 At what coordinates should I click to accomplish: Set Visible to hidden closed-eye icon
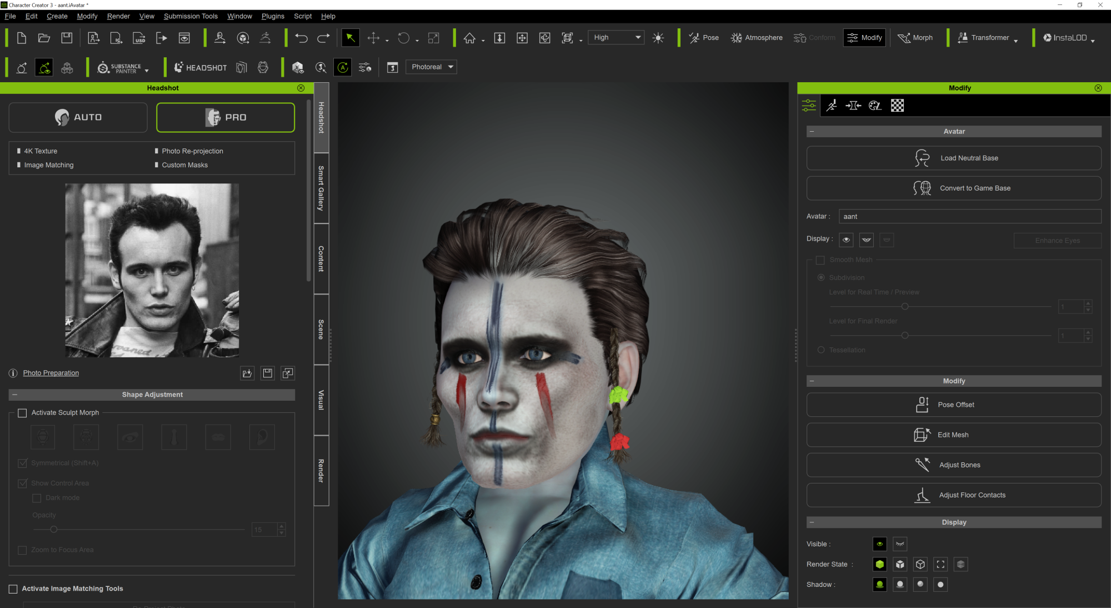point(900,544)
